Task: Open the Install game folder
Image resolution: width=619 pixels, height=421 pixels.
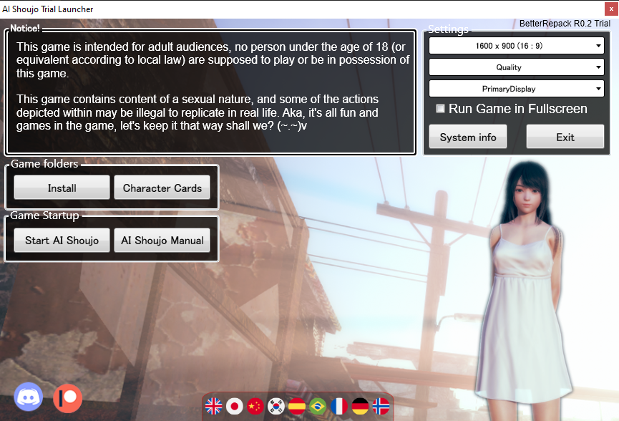Action: (62, 187)
